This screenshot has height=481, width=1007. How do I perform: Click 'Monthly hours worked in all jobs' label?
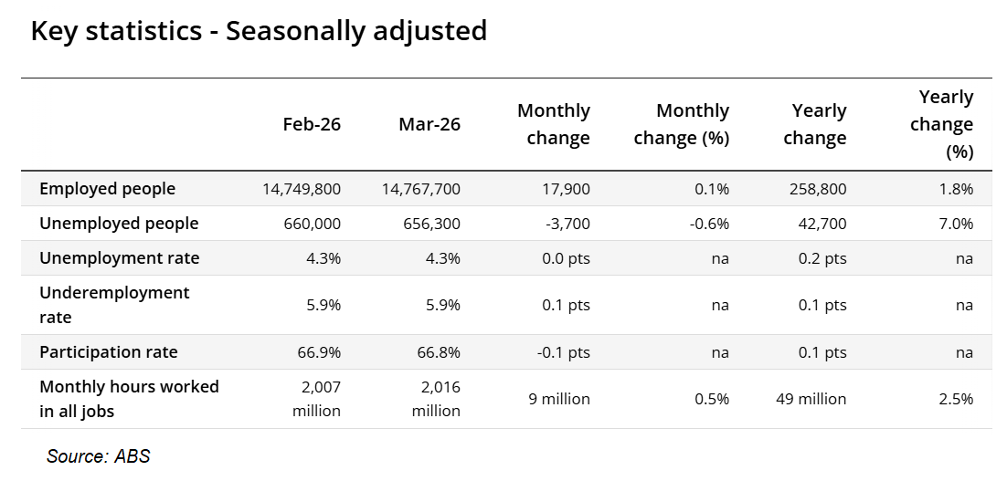coord(129,399)
